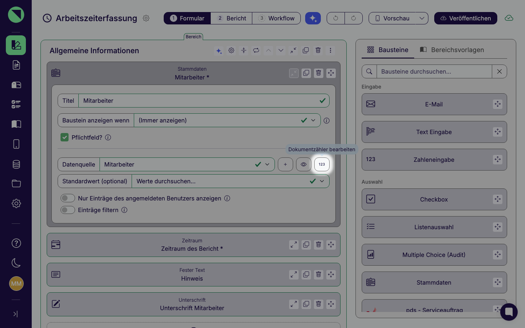
Task: Click the Veröffentlichen button
Action: tap(466, 18)
